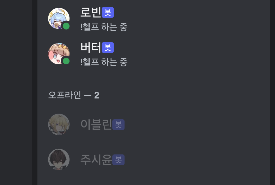The width and height of the screenshot is (275, 185).
Task: Click the 버터 bot avatar
Action: click(x=59, y=54)
